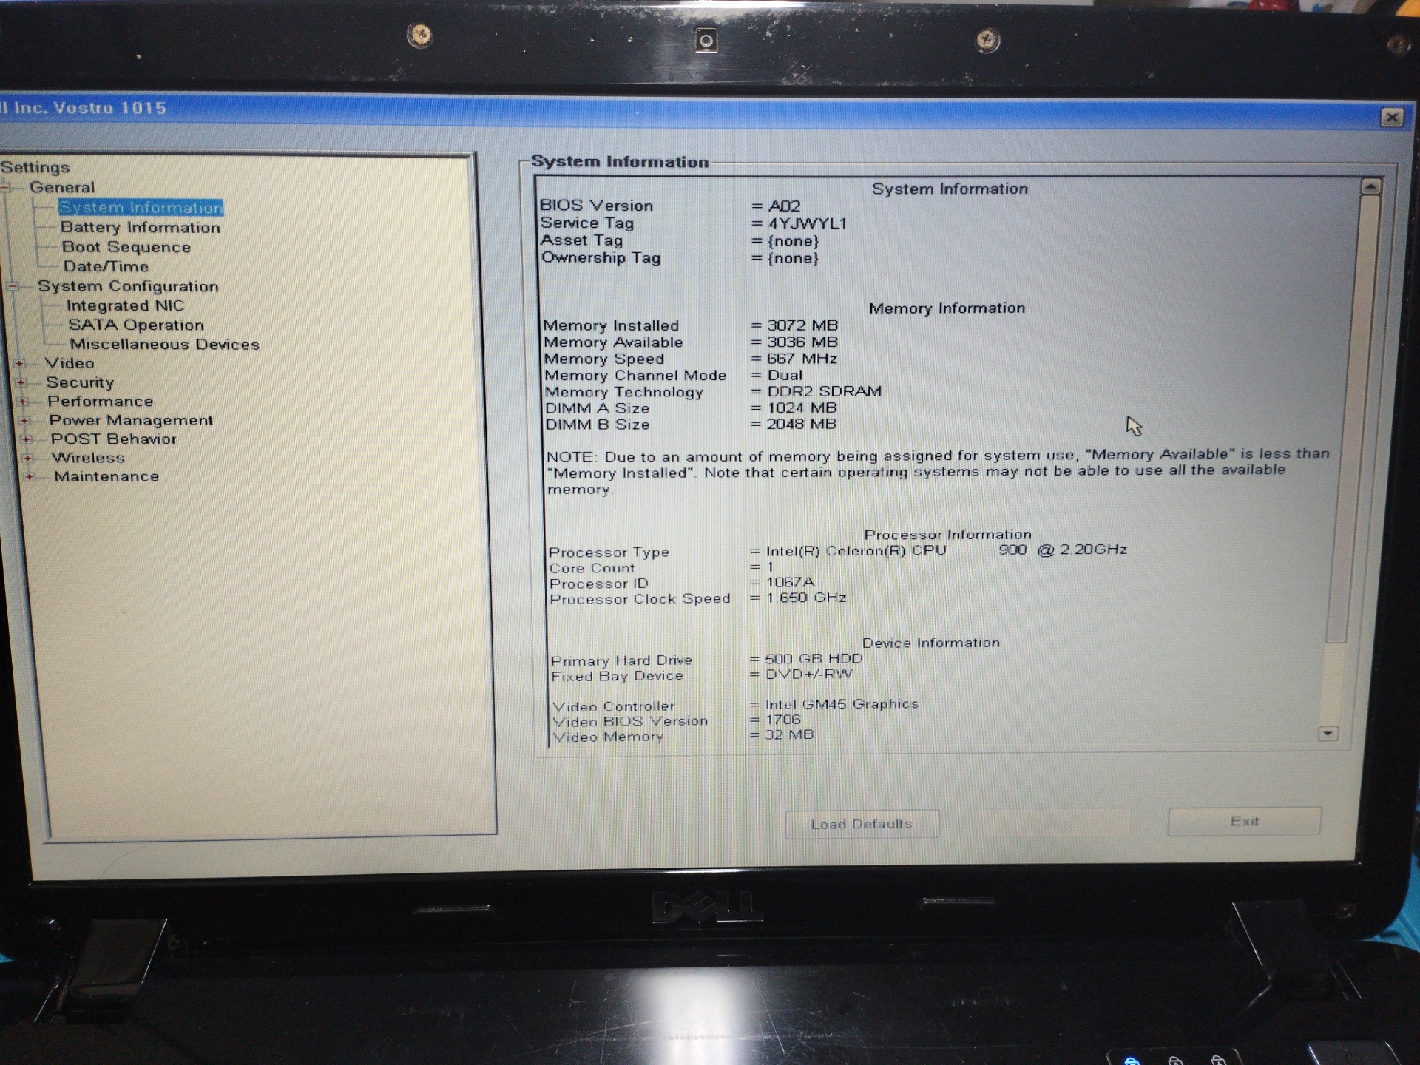Screen dimensions: 1420x1065
Task: Click the Memory Speed value 667 MHz
Action: [x=802, y=359]
